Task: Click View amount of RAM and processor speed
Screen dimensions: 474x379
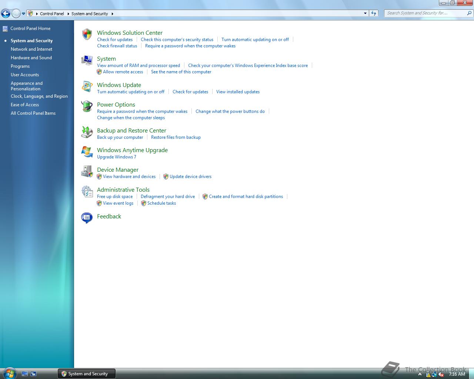Action: 138,66
